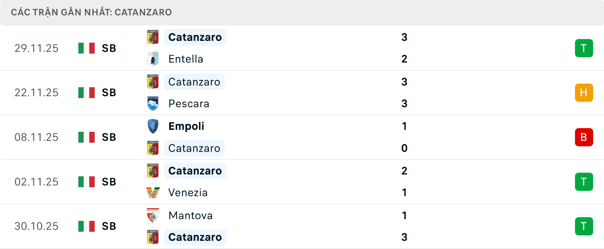The height and width of the screenshot is (249, 604).
Task: Click the 08.11.25 match date
Action: [x=36, y=137]
